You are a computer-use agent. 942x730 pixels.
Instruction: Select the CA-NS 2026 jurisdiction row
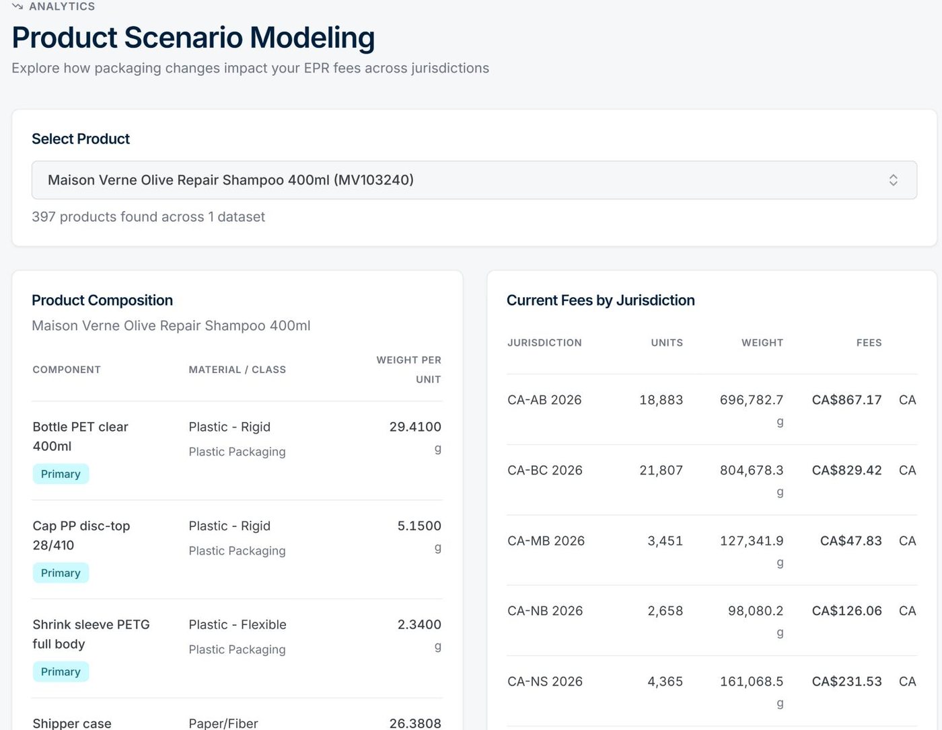712,691
